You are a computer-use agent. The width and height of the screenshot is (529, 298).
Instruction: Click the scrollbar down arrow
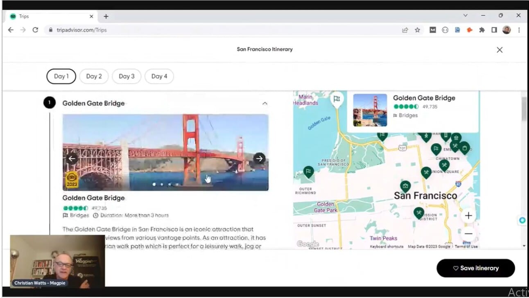click(524, 246)
